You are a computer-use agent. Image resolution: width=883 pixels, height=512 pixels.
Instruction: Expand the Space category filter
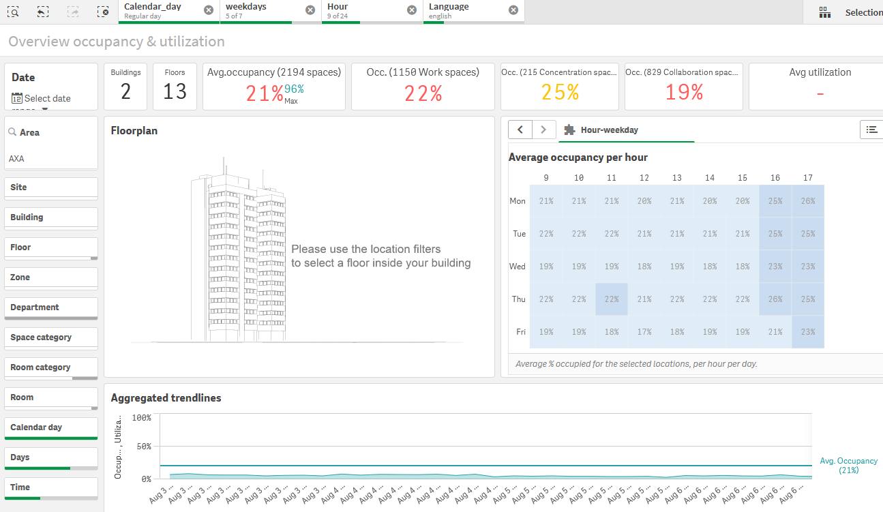[51, 337]
